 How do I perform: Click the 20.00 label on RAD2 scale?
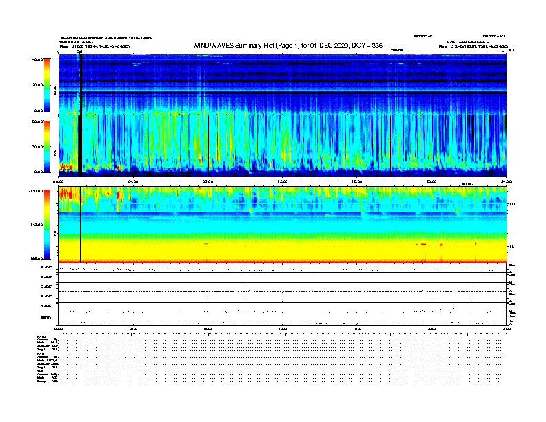coord(37,85)
